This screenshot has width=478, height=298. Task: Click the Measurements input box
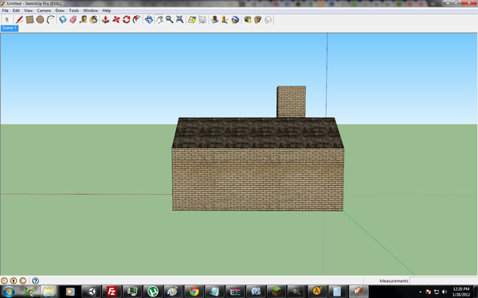coord(444,281)
